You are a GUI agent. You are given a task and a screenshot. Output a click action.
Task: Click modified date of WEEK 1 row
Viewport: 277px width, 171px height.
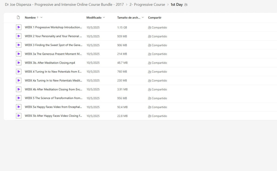(93, 27)
